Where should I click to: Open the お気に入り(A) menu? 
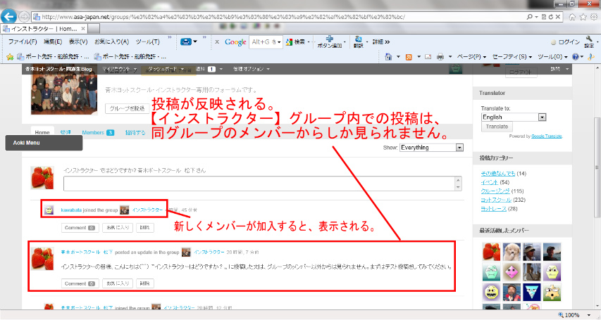point(111,41)
